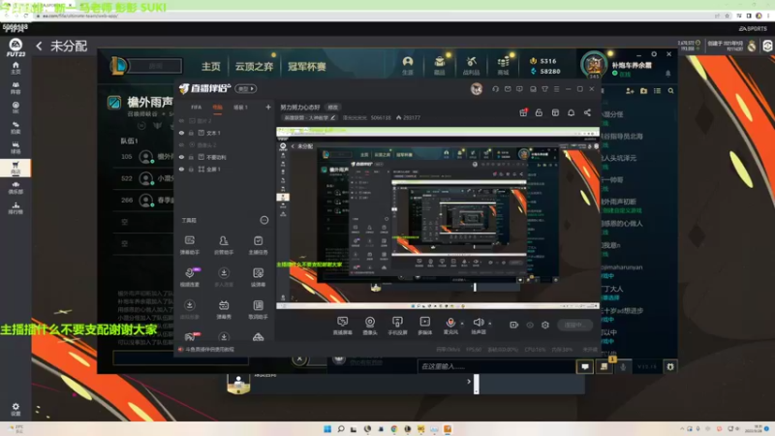Toggle lock on 文本 1 layer
The width and height of the screenshot is (775, 436).
191,133
